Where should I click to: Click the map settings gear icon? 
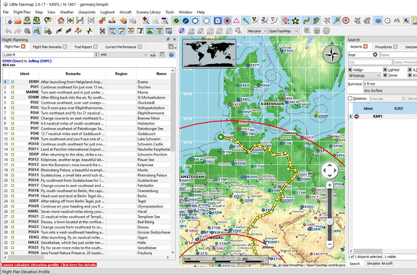326,31
